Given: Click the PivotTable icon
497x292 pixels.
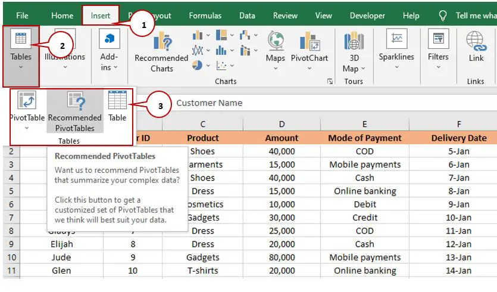Looking at the screenshot, I should click(27, 100).
